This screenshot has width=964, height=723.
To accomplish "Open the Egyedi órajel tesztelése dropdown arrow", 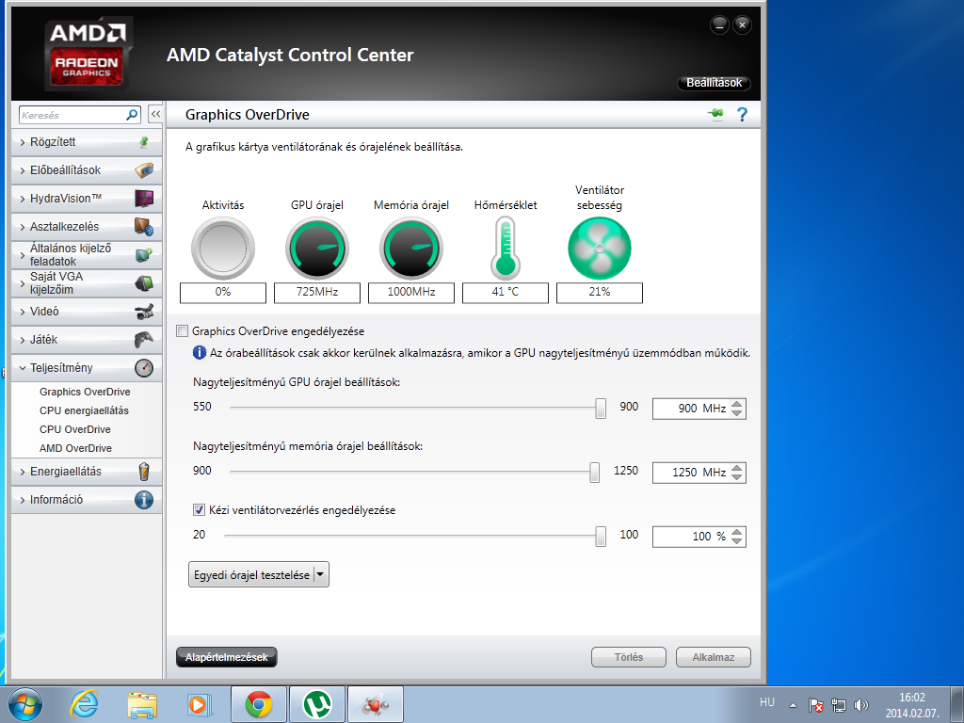I will point(320,575).
